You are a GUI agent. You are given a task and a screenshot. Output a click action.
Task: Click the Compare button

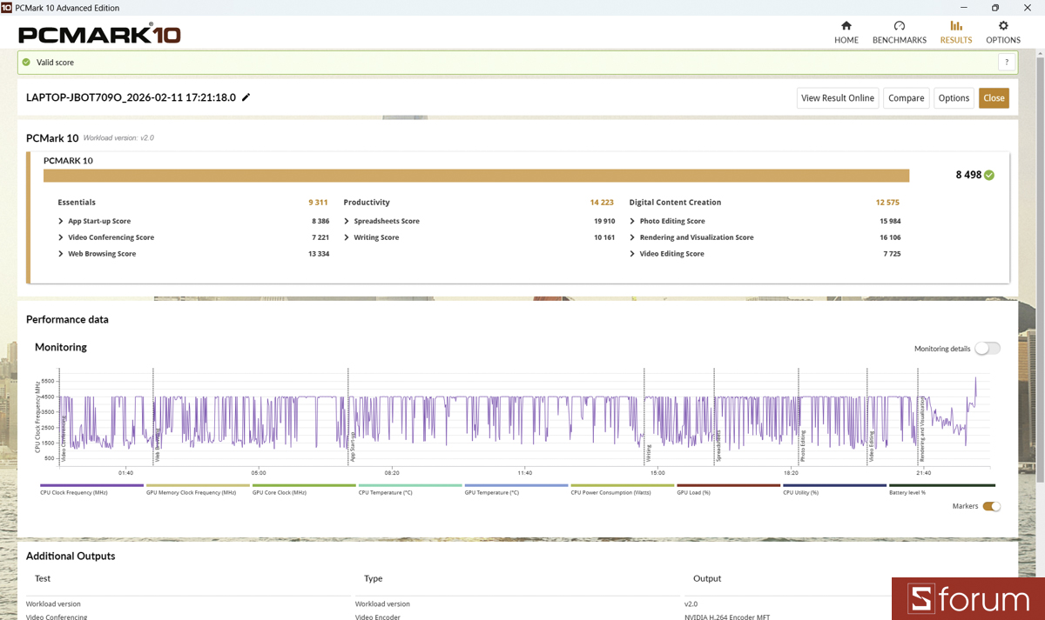click(906, 98)
